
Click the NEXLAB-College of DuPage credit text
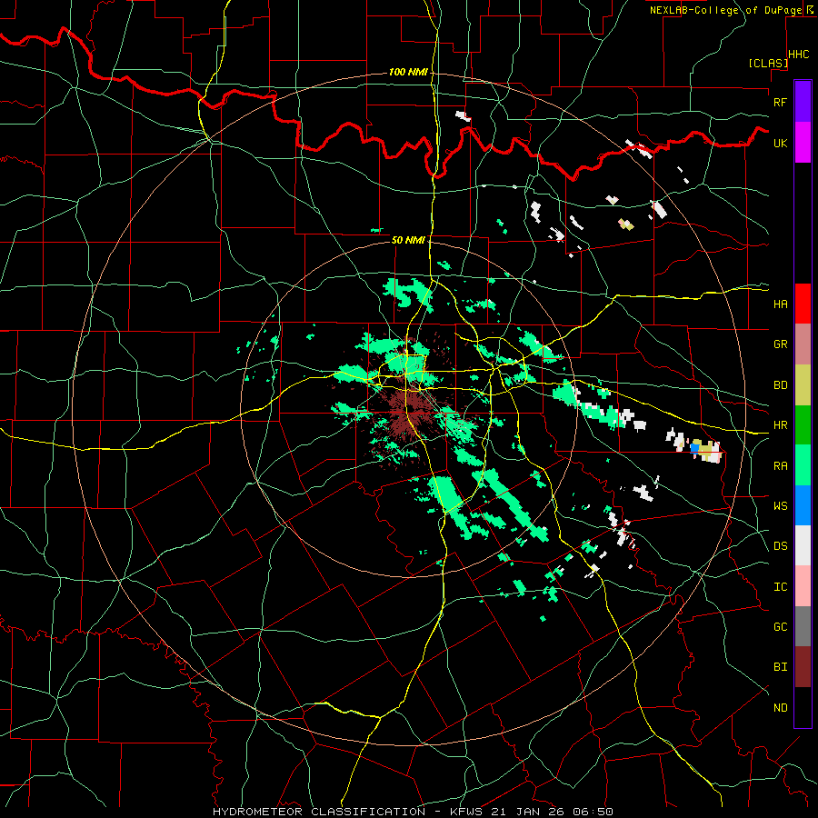[x=725, y=10]
